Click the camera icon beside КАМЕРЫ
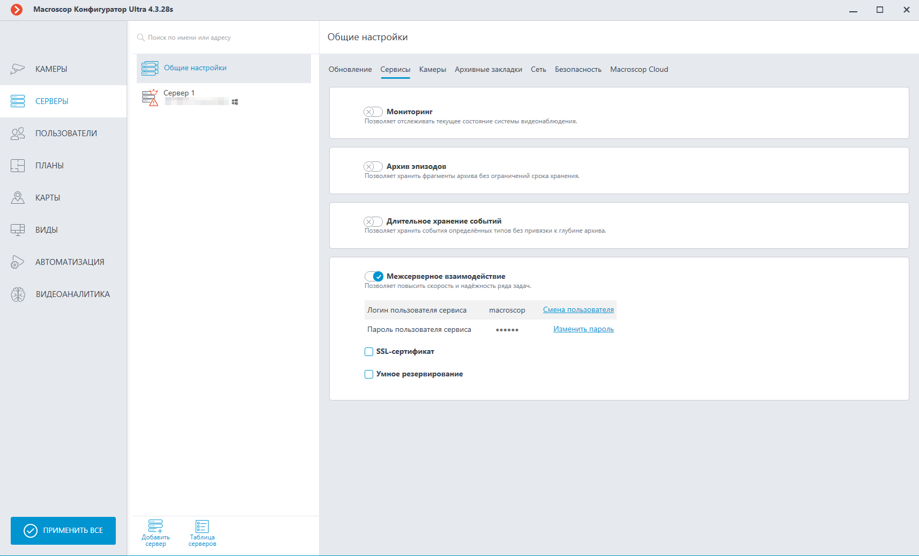 coord(18,69)
